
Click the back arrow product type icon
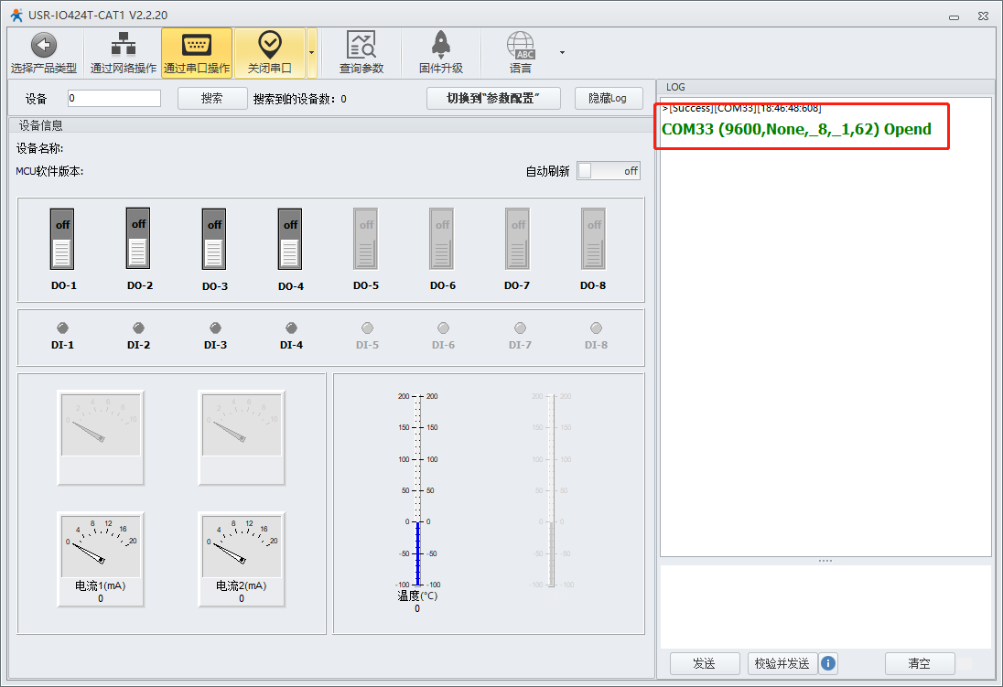44,45
